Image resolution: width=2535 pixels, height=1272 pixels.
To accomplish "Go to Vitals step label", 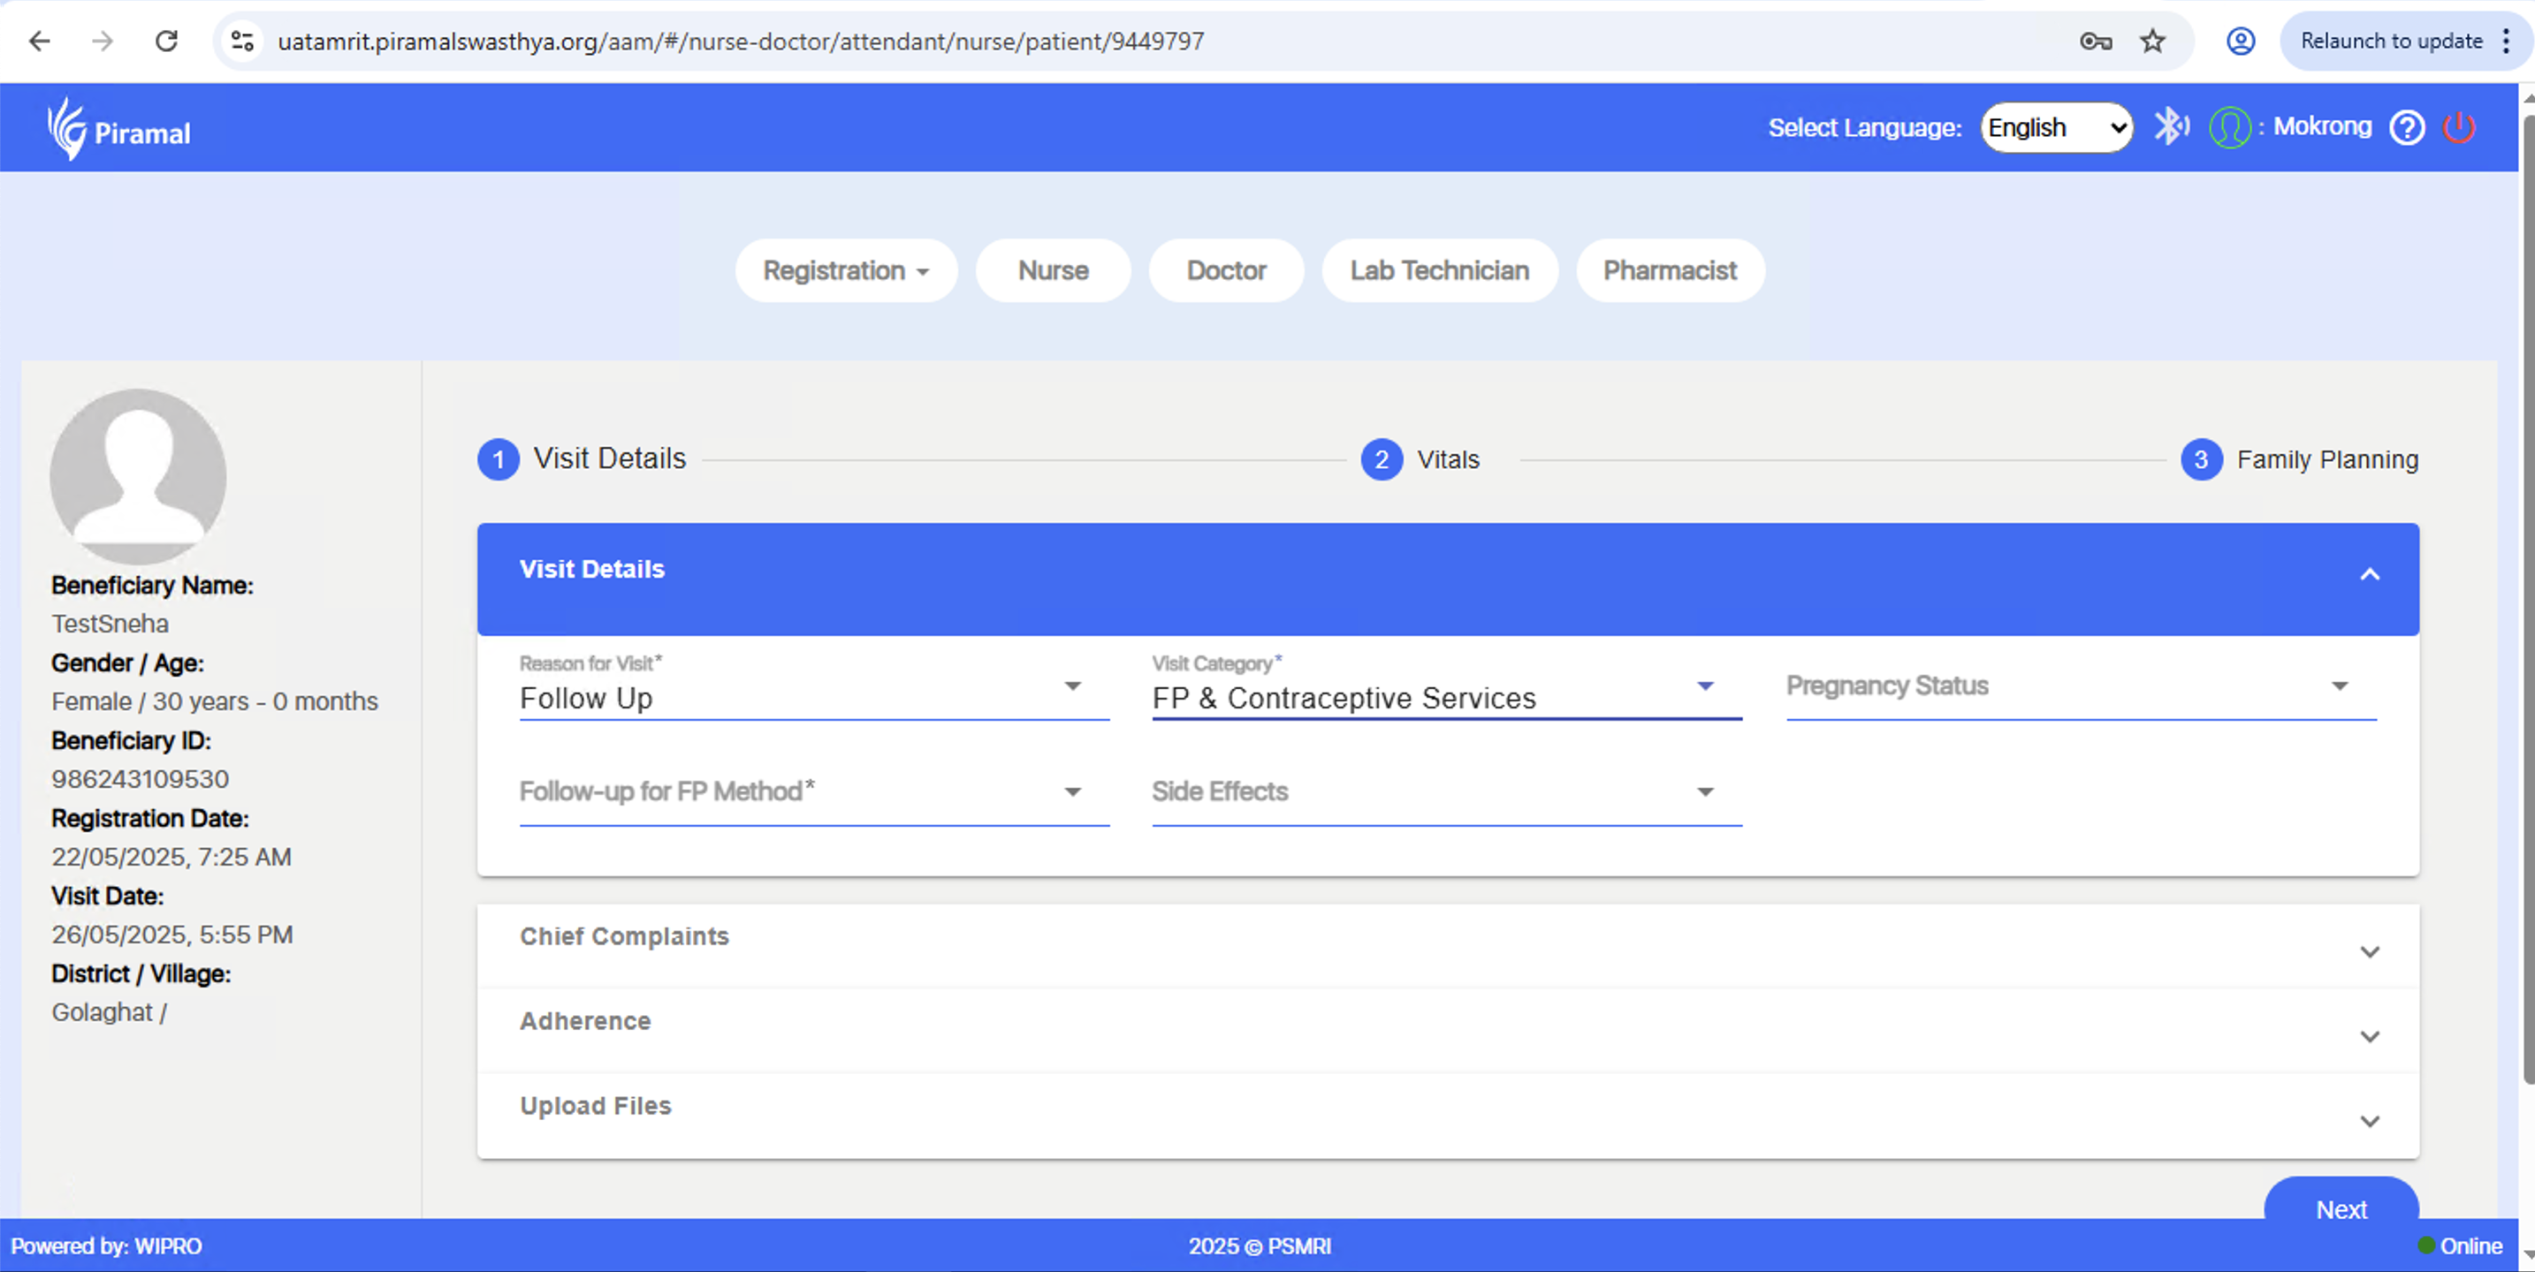I will click(1448, 459).
